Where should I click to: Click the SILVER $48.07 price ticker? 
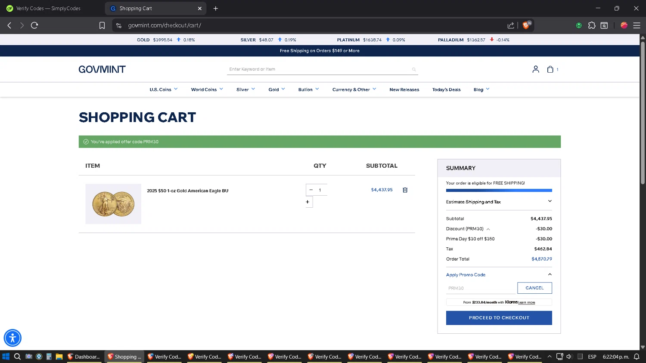tap(268, 40)
